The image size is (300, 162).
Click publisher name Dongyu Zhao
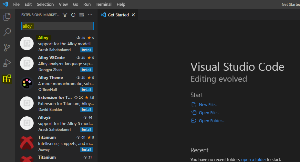(x=50, y=70)
